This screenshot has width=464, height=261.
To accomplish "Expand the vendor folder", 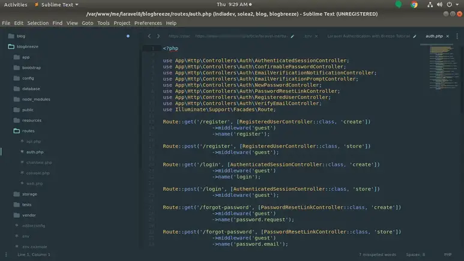I will (29, 215).
